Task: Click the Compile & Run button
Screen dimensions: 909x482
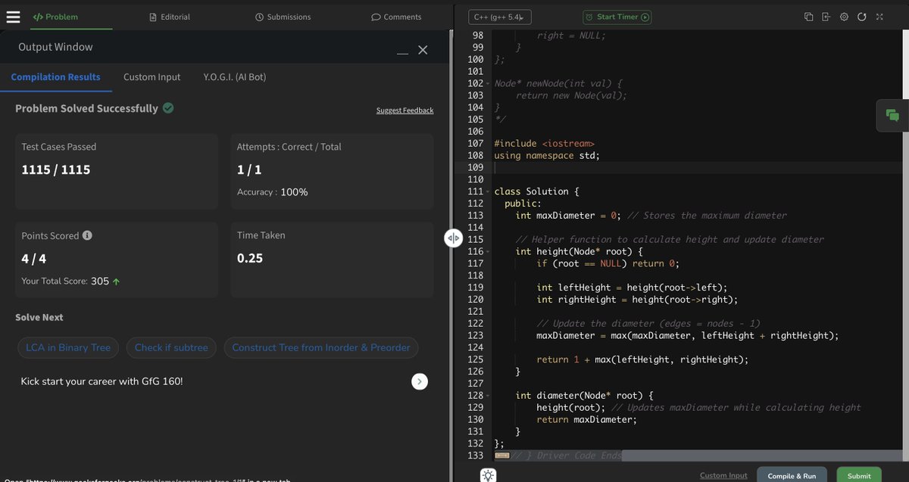Action: 792,475
